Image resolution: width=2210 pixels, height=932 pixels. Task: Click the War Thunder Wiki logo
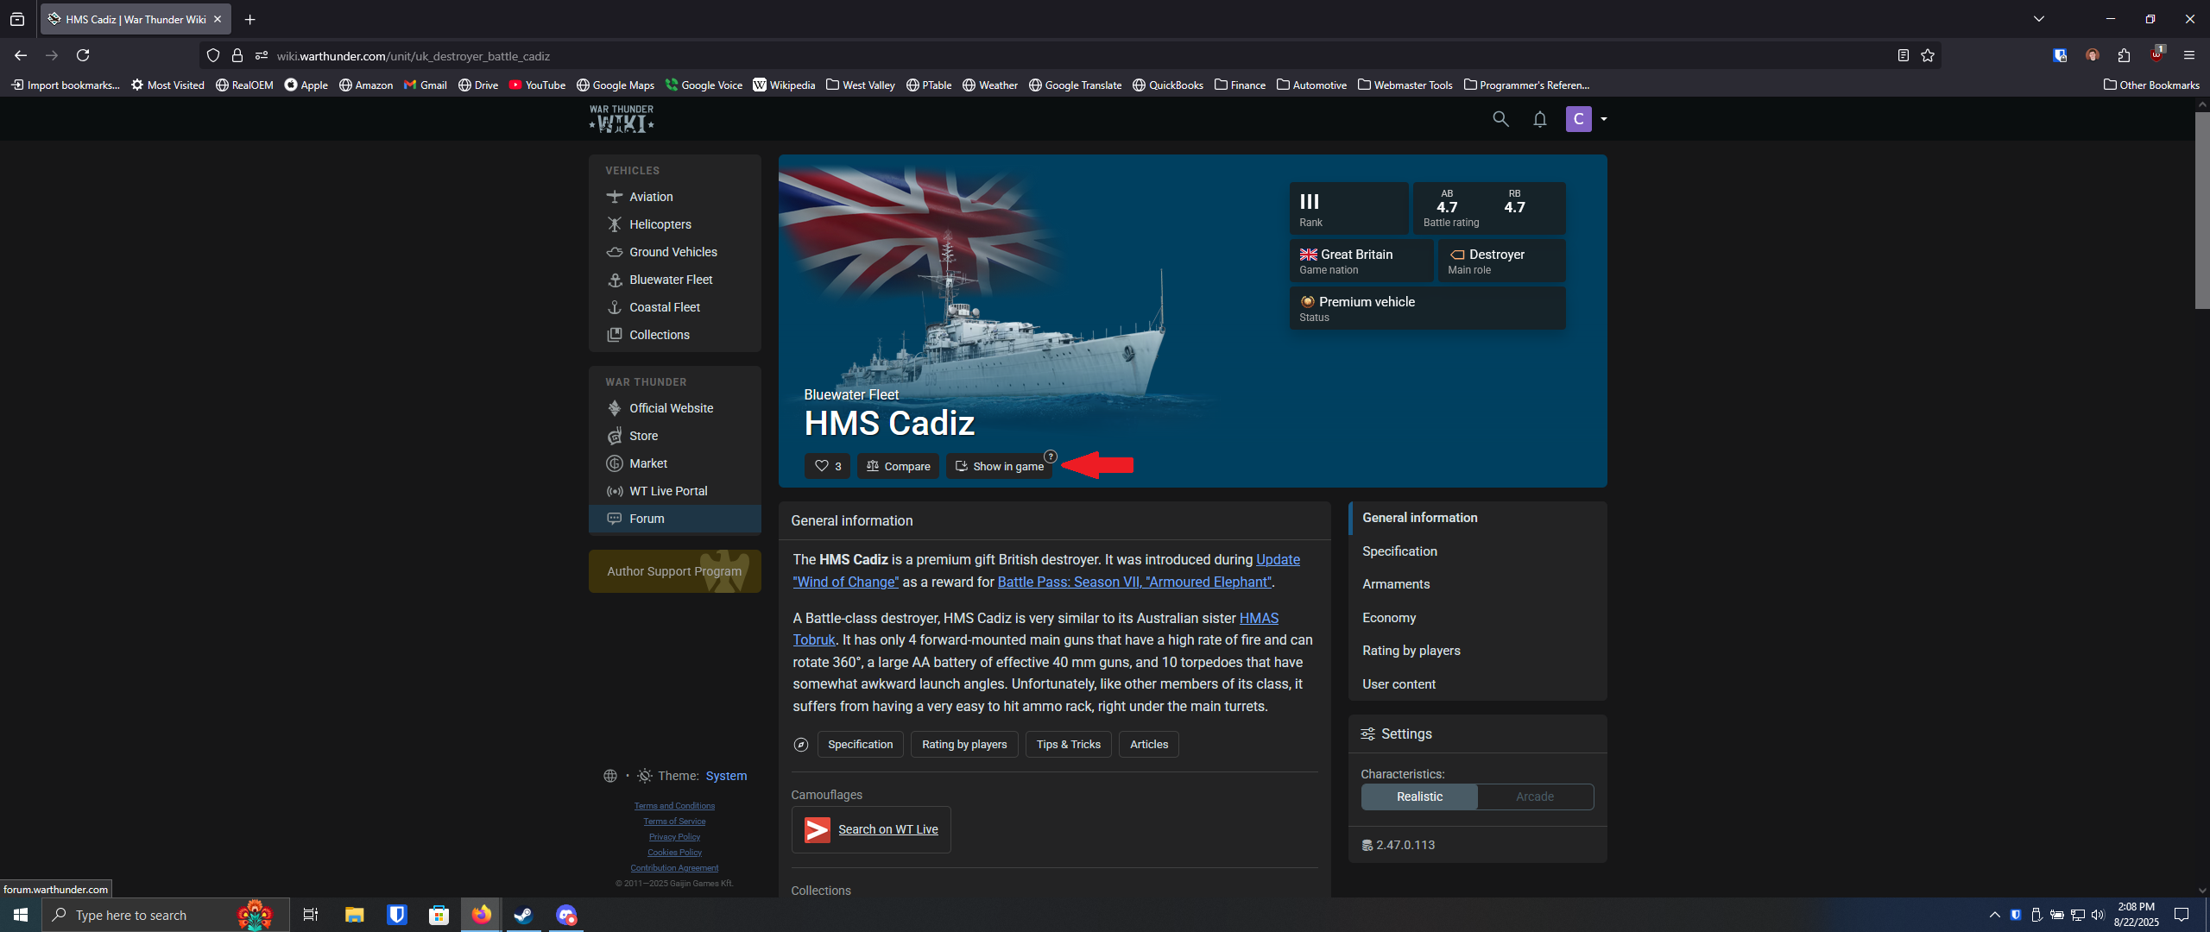tap(622, 119)
